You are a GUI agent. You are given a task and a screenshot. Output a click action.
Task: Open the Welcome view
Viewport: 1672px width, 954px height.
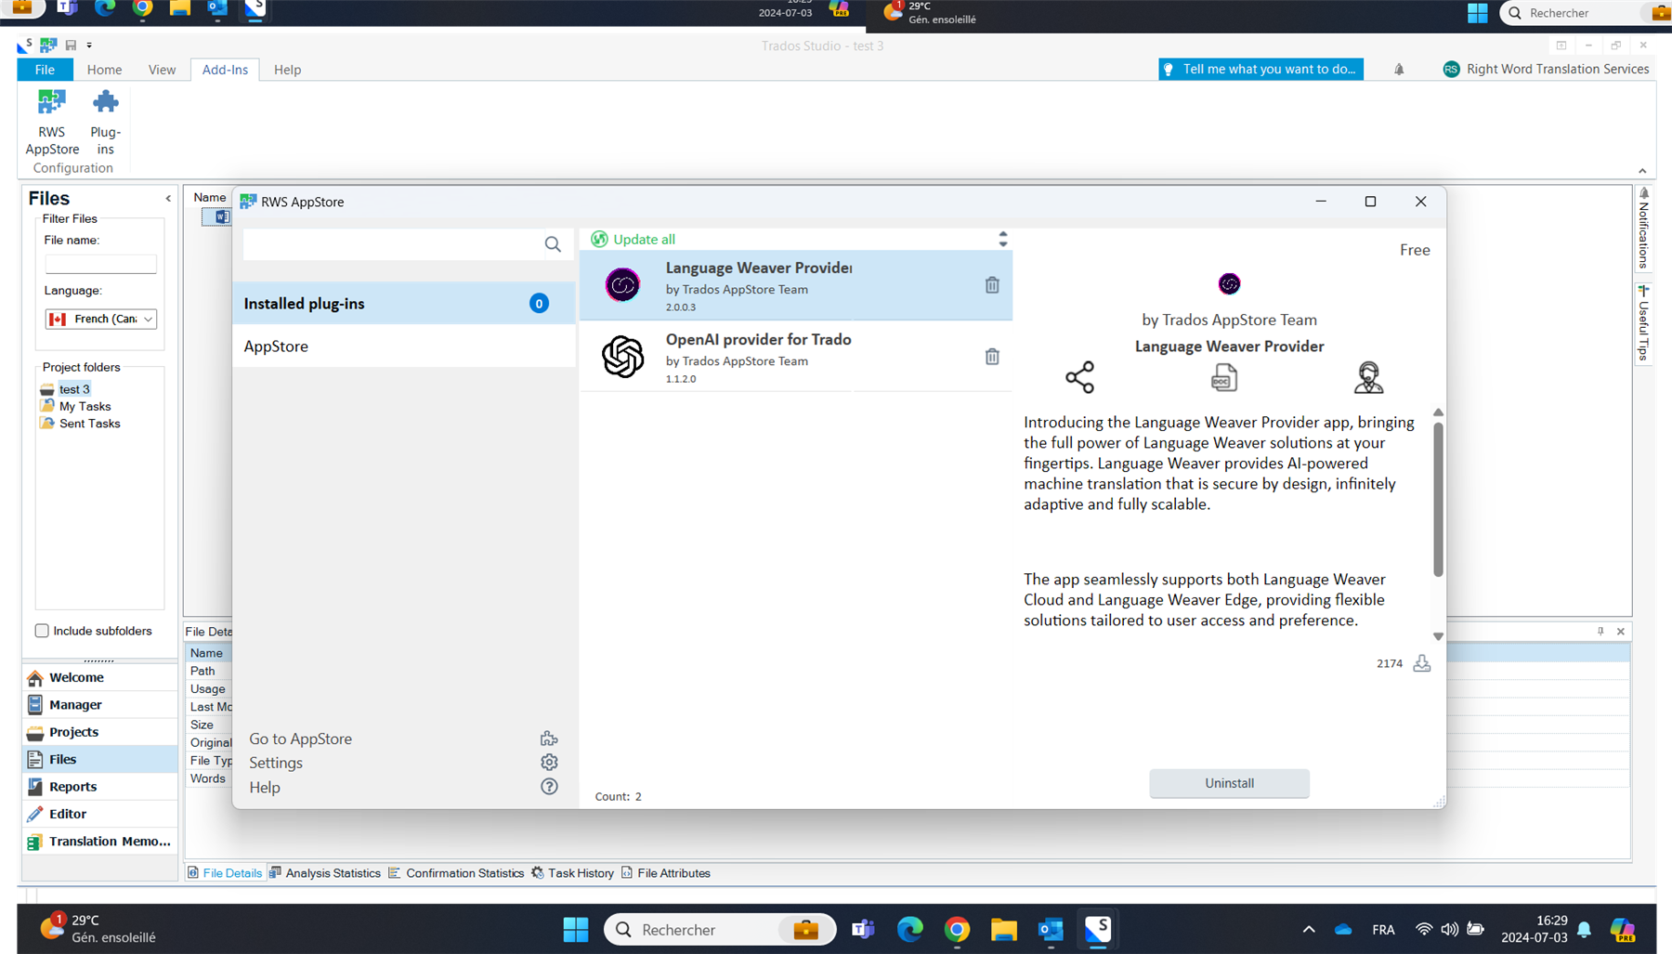point(99,677)
